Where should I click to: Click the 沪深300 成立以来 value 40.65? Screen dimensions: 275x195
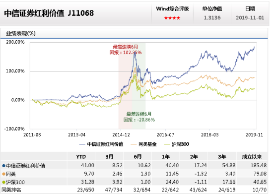(x=260, y=182)
